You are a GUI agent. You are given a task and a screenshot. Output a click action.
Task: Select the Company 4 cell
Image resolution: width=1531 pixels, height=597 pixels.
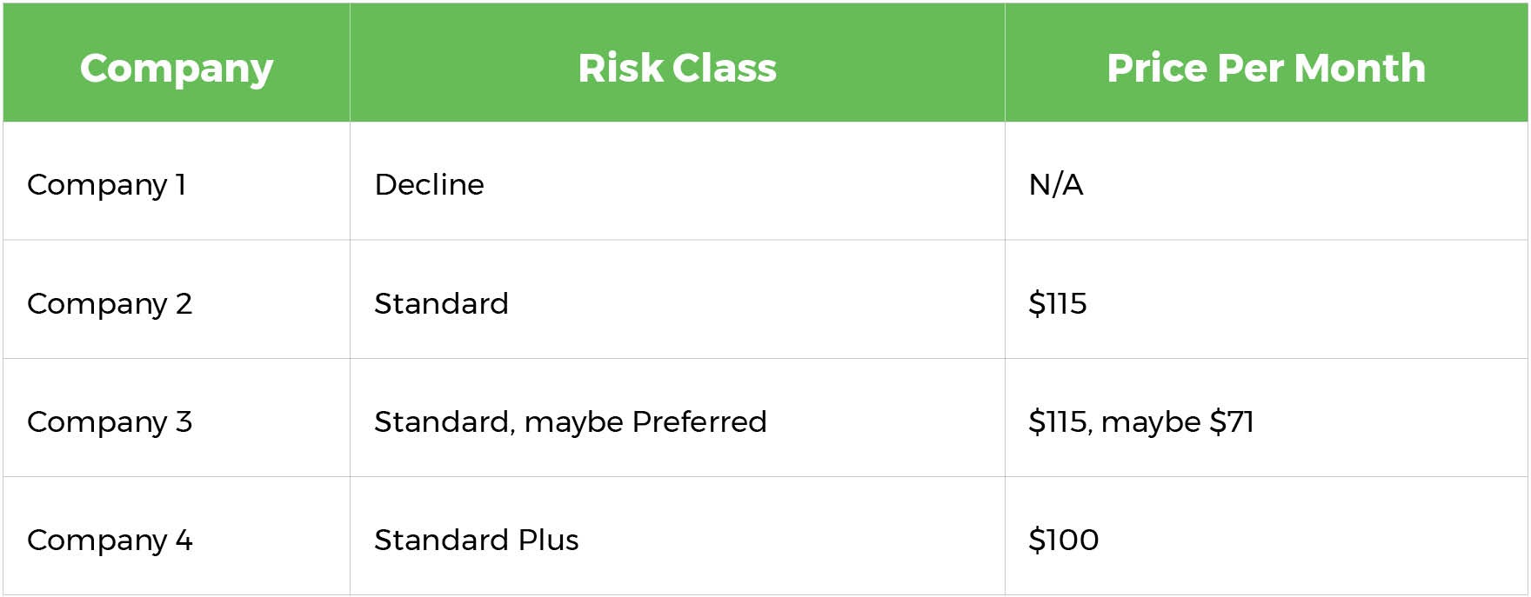tap(177, 536)
